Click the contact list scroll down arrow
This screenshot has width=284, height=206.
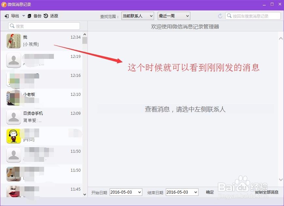(85, 194)
